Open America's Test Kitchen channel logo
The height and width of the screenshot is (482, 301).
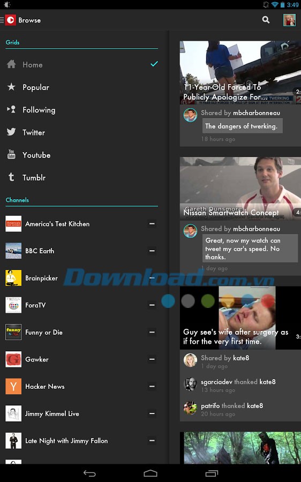click(13, 224)
